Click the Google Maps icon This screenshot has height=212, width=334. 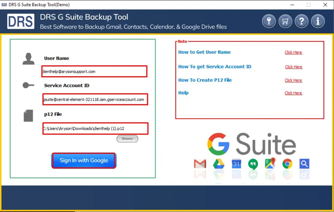(x=270, y=163)
